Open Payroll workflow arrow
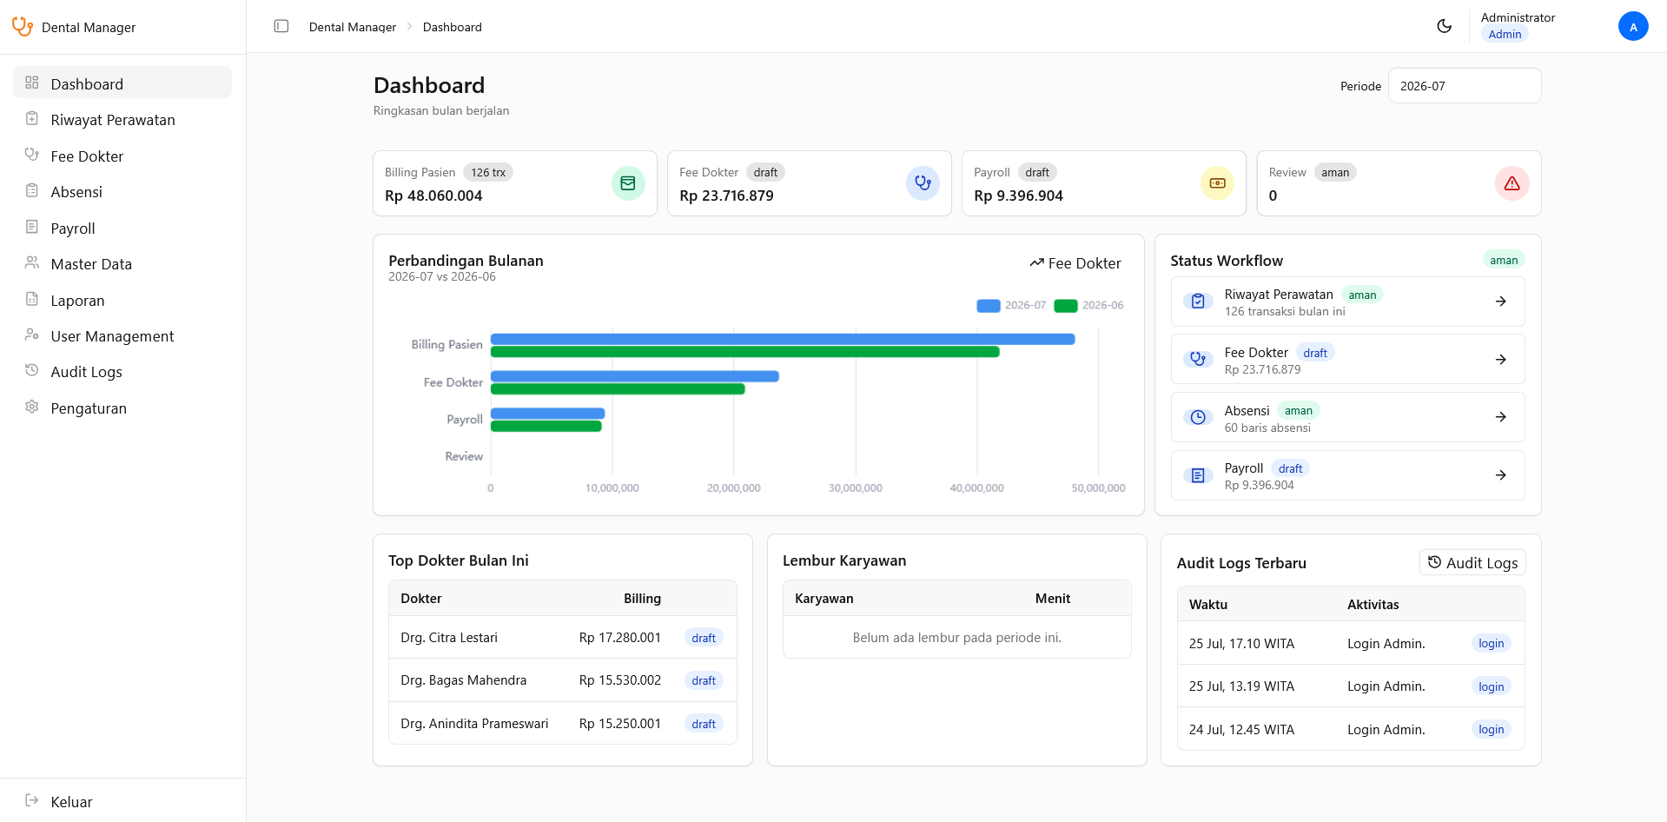Image resolution: width=1667 pixels, height=822 pixels. (1500, 475)
